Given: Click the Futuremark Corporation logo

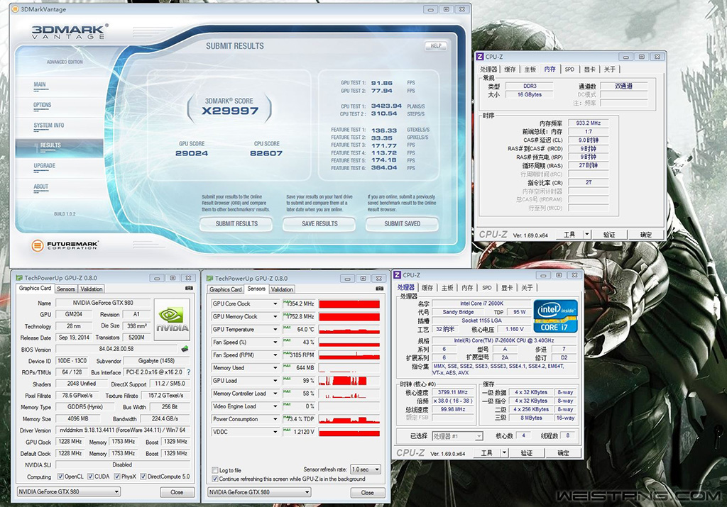Looking at the screenshot, I should 65,245.
